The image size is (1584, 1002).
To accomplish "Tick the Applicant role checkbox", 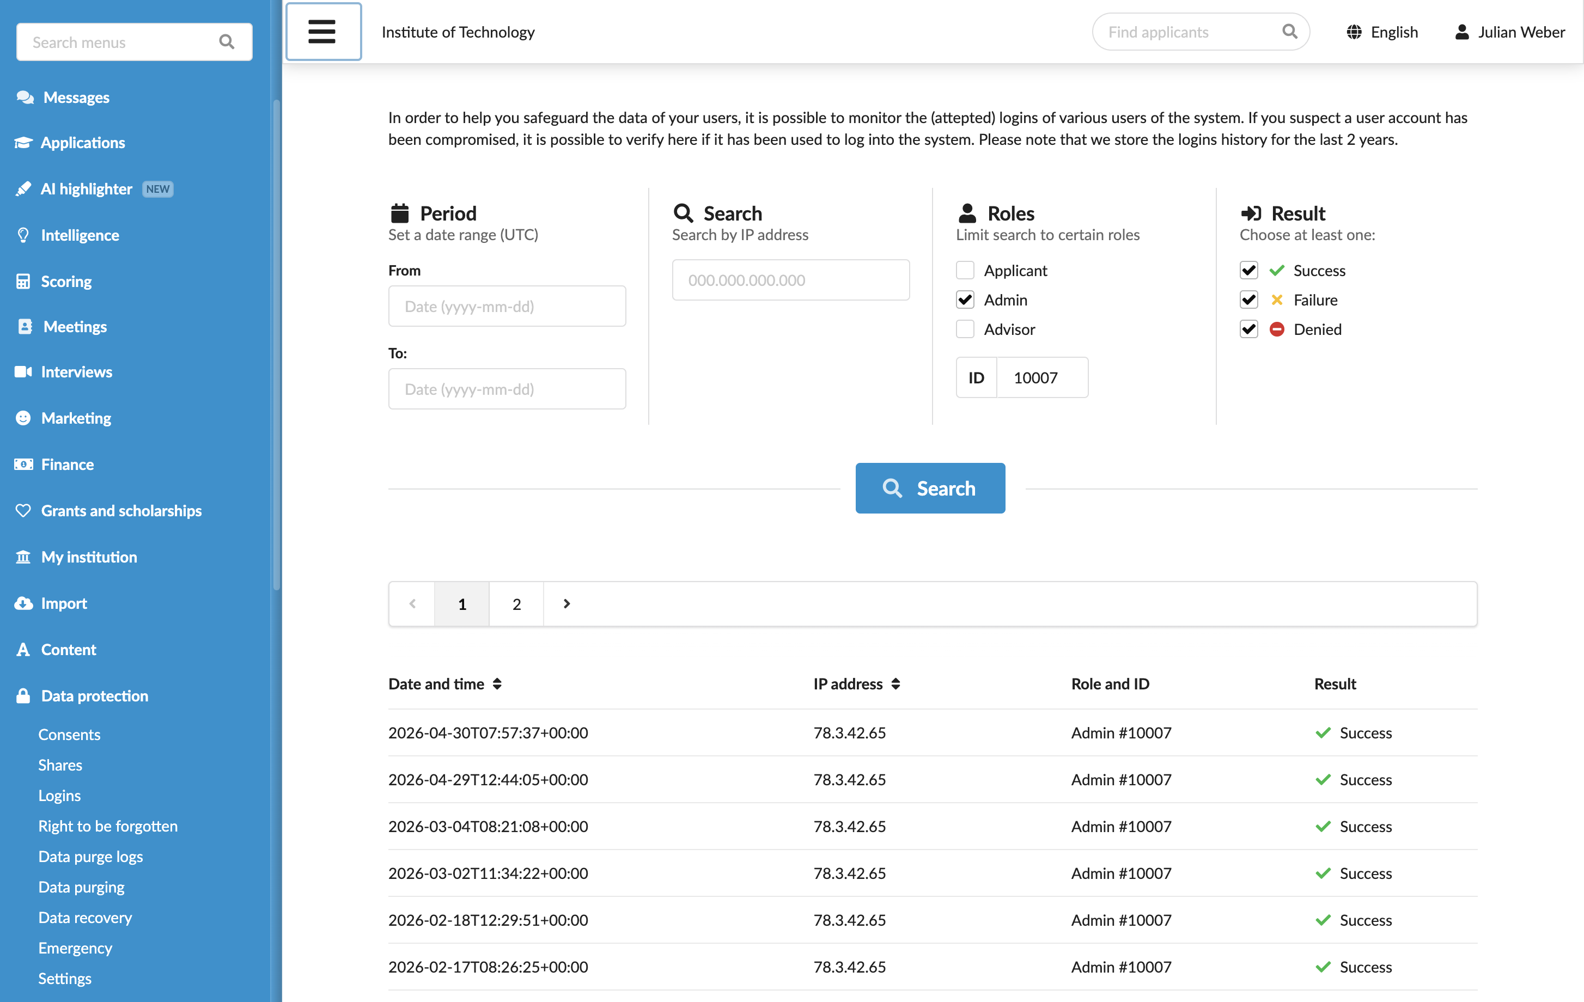I will coord(965,270).
